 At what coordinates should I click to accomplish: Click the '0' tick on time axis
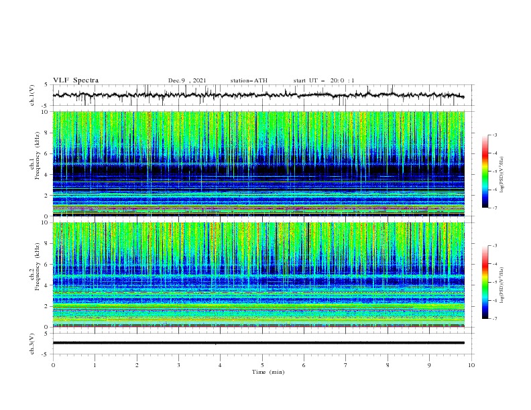point(53,365)
